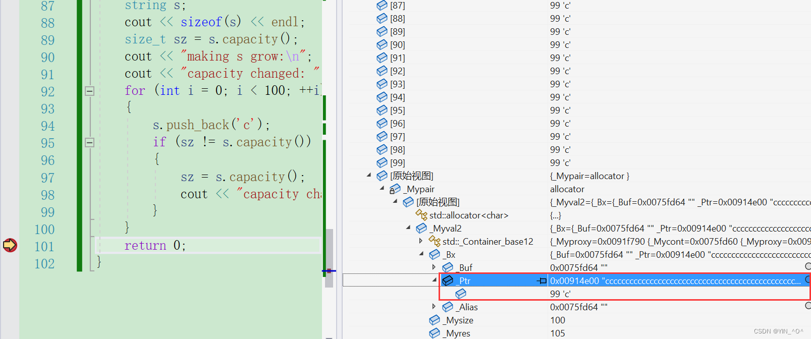Open the text visualizer on the _Alias value

[x=807, y=306]
